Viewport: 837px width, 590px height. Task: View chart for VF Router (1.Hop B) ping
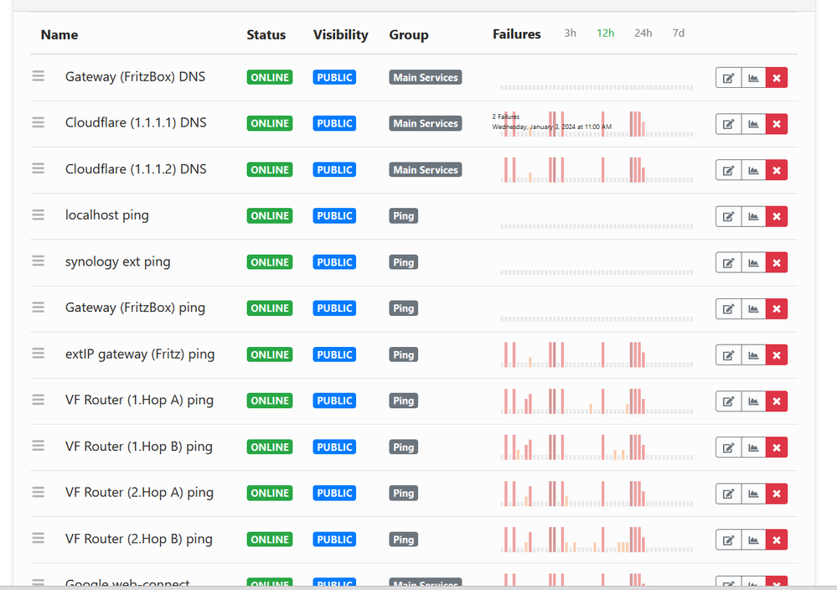753,448
